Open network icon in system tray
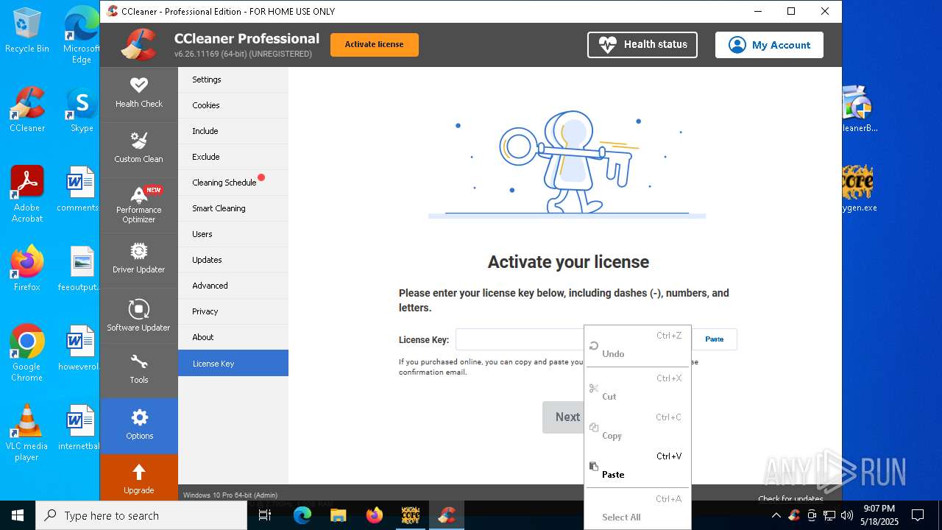 829,515
